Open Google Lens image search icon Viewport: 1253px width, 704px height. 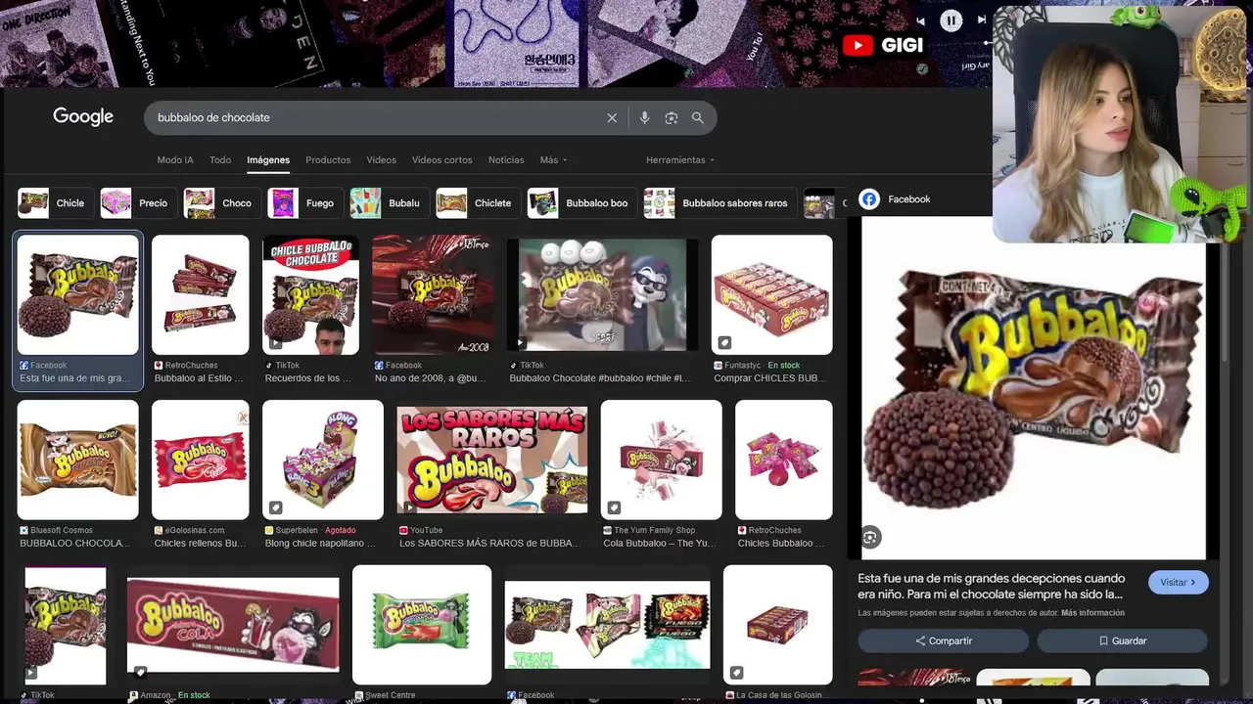pyautogui.click(x=671, y=117)
